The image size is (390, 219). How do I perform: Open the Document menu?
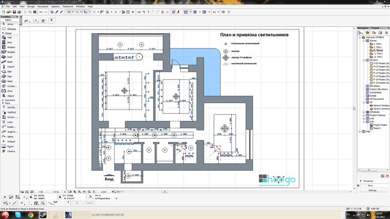[x=43, y=6]
